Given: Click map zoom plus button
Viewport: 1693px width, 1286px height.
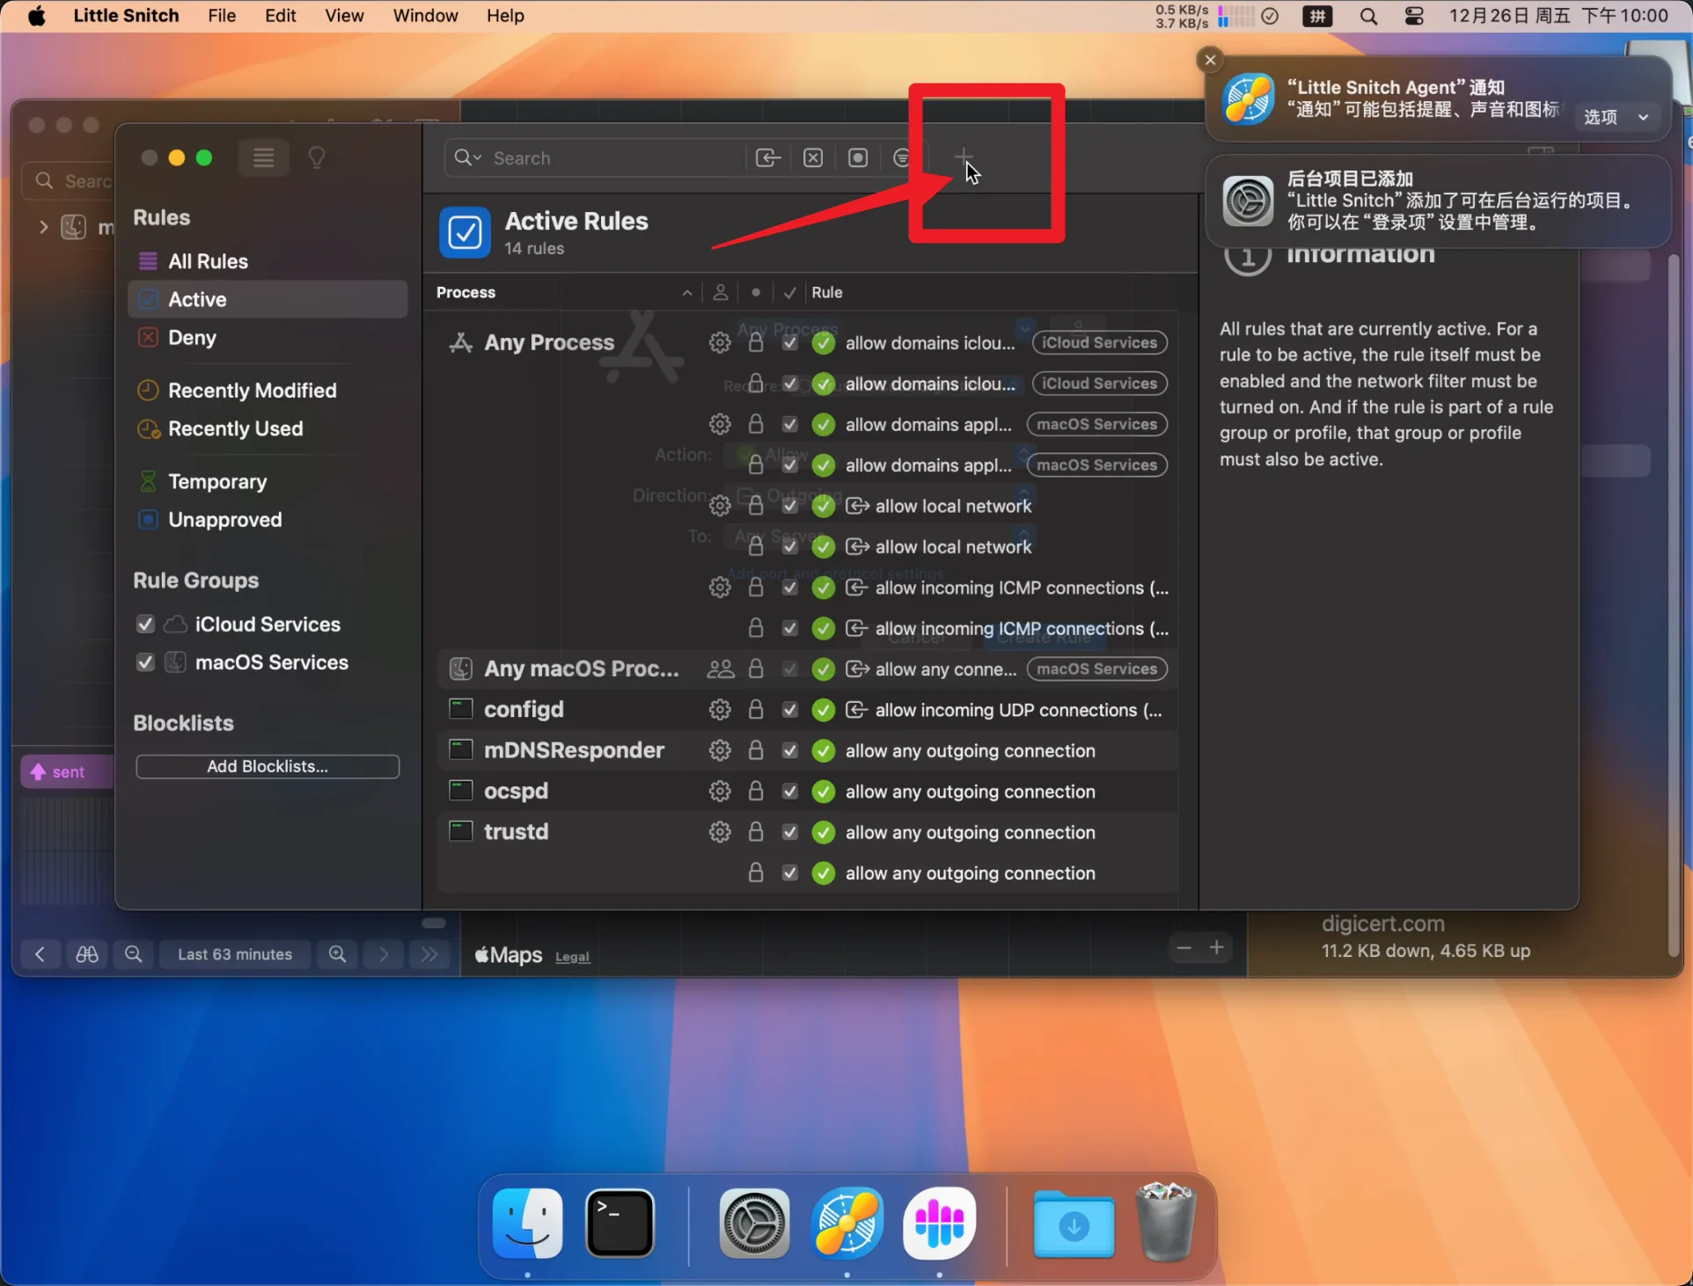Looking at the screenshot, I should click(1216, 947).
